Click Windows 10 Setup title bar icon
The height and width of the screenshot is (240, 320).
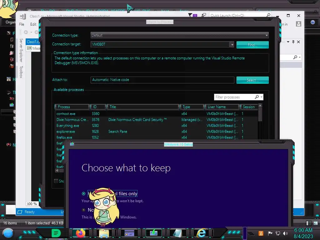(x=72, y=144)
